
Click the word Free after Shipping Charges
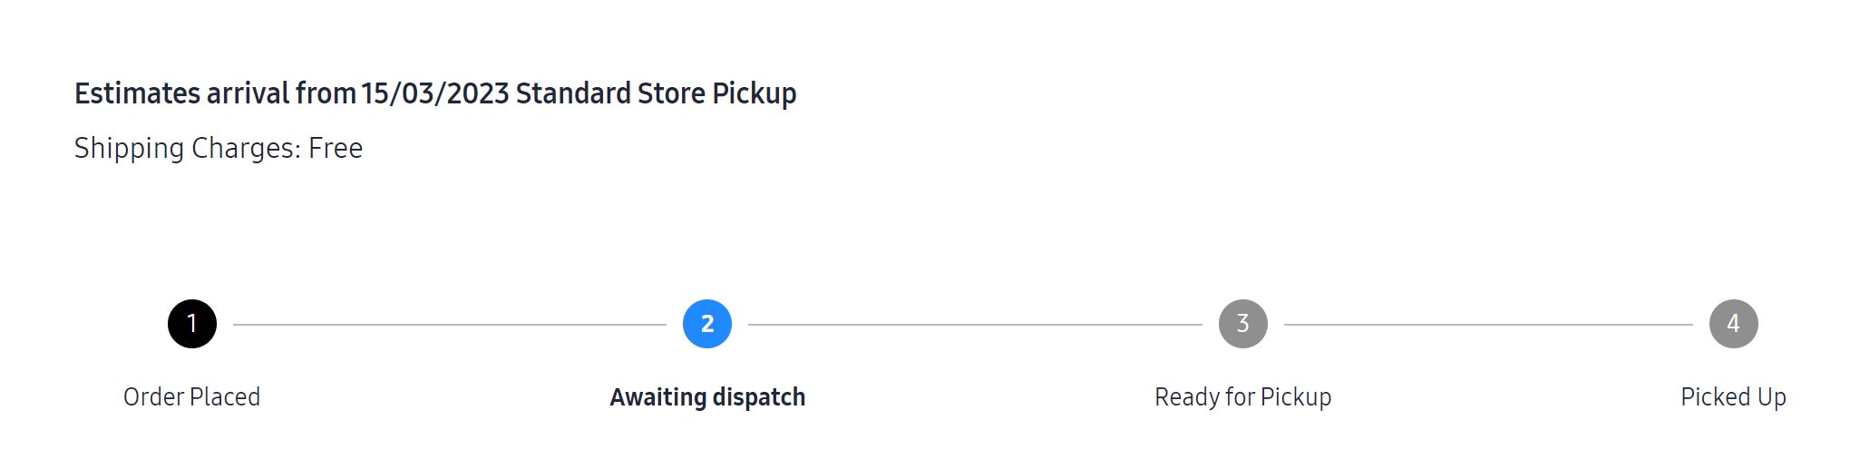336,148
